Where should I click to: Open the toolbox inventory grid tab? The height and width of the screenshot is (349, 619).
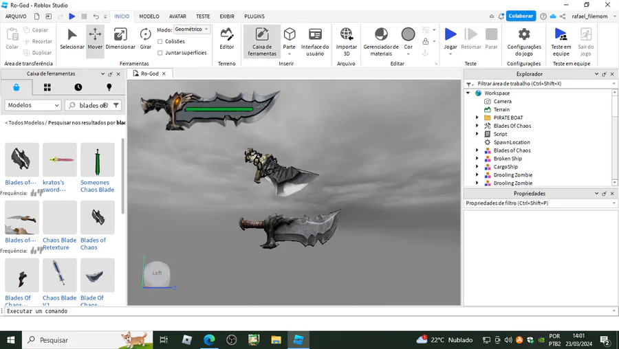point(47,87)
